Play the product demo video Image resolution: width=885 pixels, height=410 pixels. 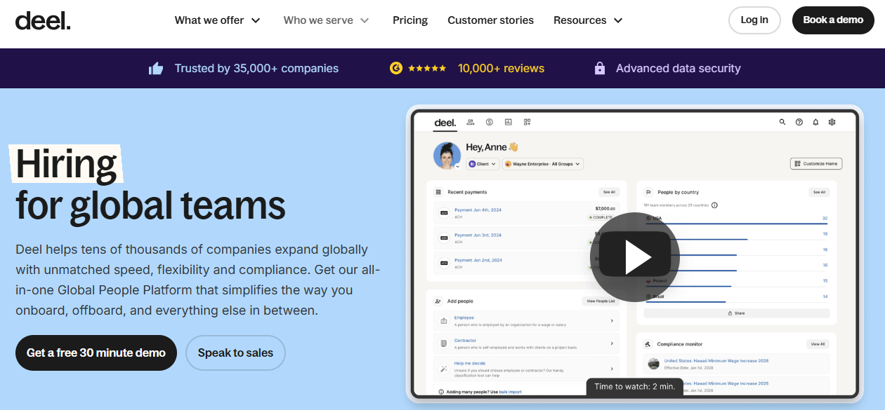click(x=634, y=257)
